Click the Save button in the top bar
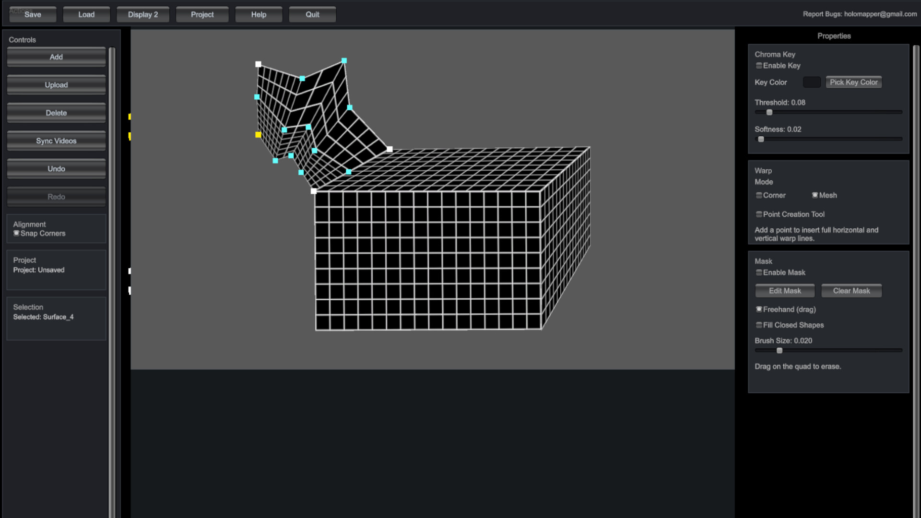921x518 pixels. (33, 14)
